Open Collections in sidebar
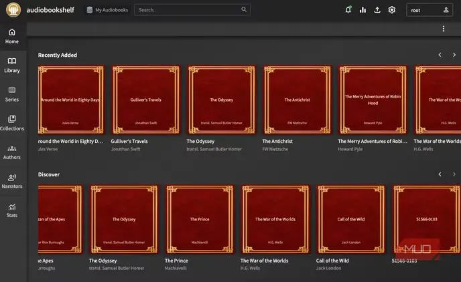This screenshot has height=282, width=461. coord(12,123)
